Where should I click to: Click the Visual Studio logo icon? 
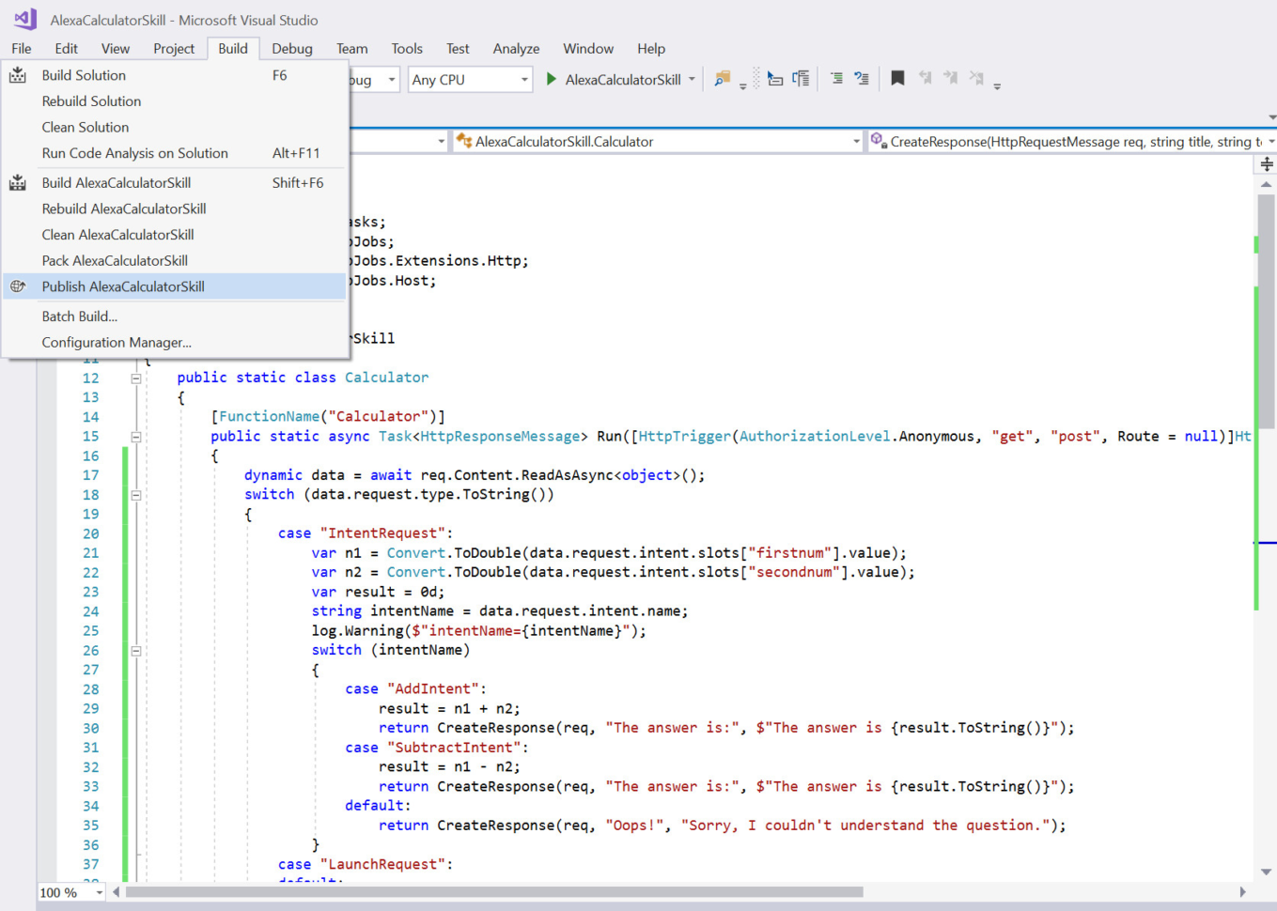pos(25,20)
